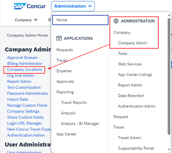Select Data Retention in Administration menu
Screen dimensions: 172x153
pos(131,96)
